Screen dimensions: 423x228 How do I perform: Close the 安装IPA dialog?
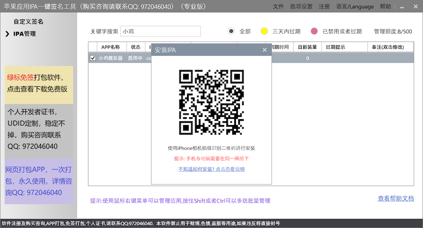coord(265,50)
